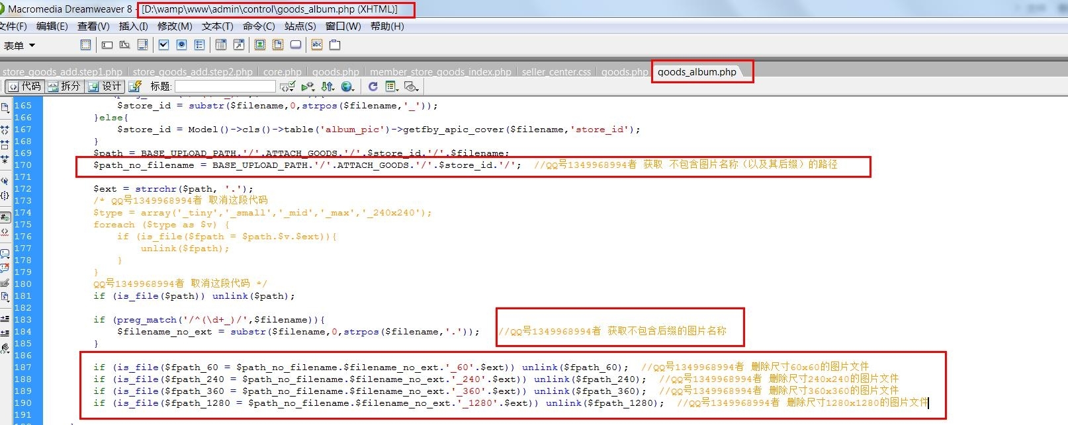Wrap Tag using the pencil icon
Screen dimensions: 1068x425
[x=6, y=282]
